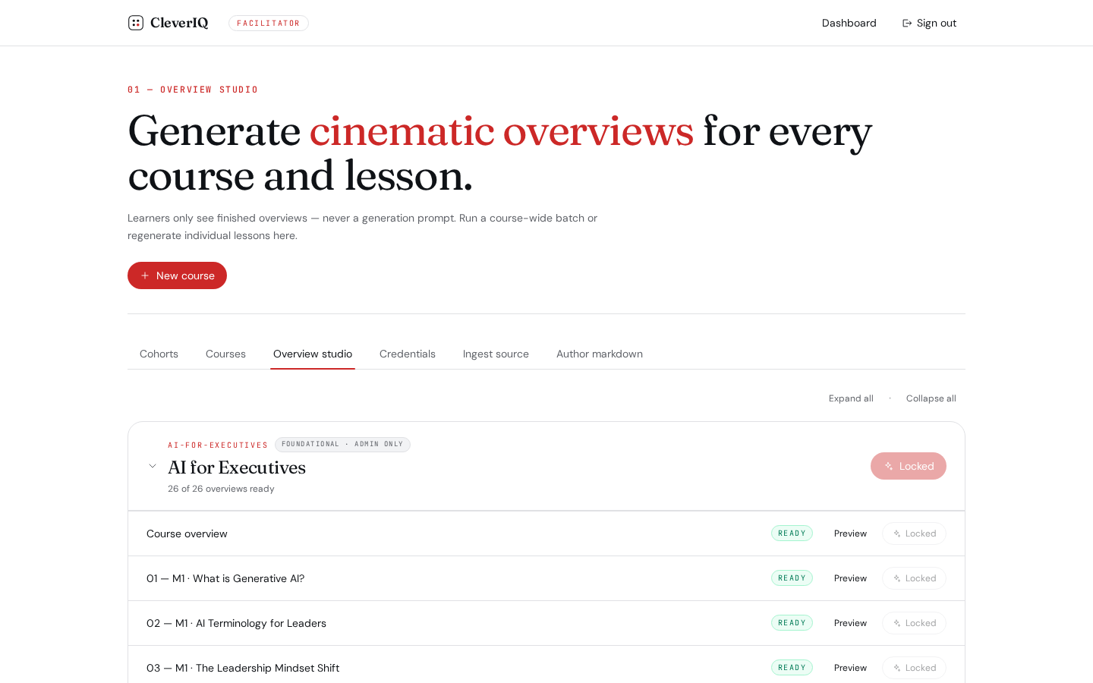Viewport: 1093px width, 683px height.
Task: Click 03 — M1 · The Leadership Mindset Shift title
Action: coord(243,668)
